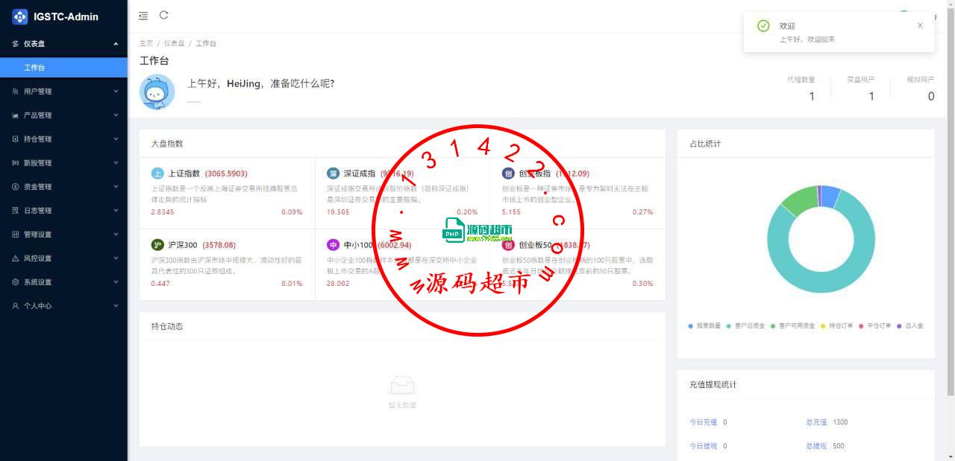Image resolution: width=955 pixels, height=461 pixels.
Task: Open the 总提现 link
Action: tap(816, 446)
